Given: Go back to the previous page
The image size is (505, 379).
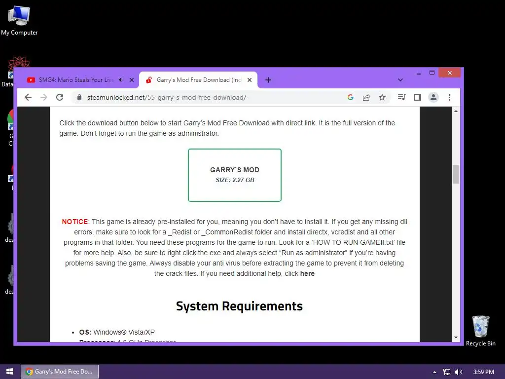Looking at the screenshot, I should pyautogui.click(x=28, y=97).
